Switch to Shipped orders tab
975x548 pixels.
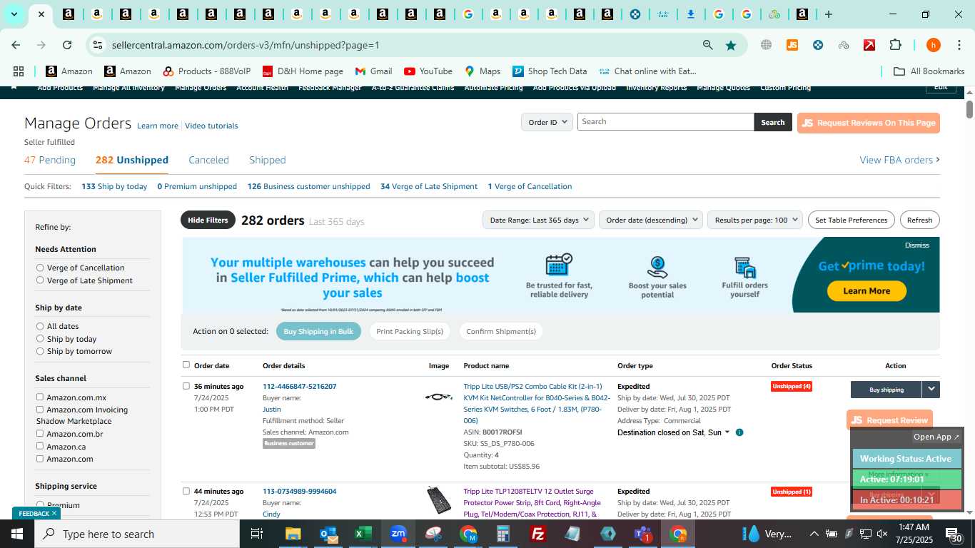click(267, 160)
